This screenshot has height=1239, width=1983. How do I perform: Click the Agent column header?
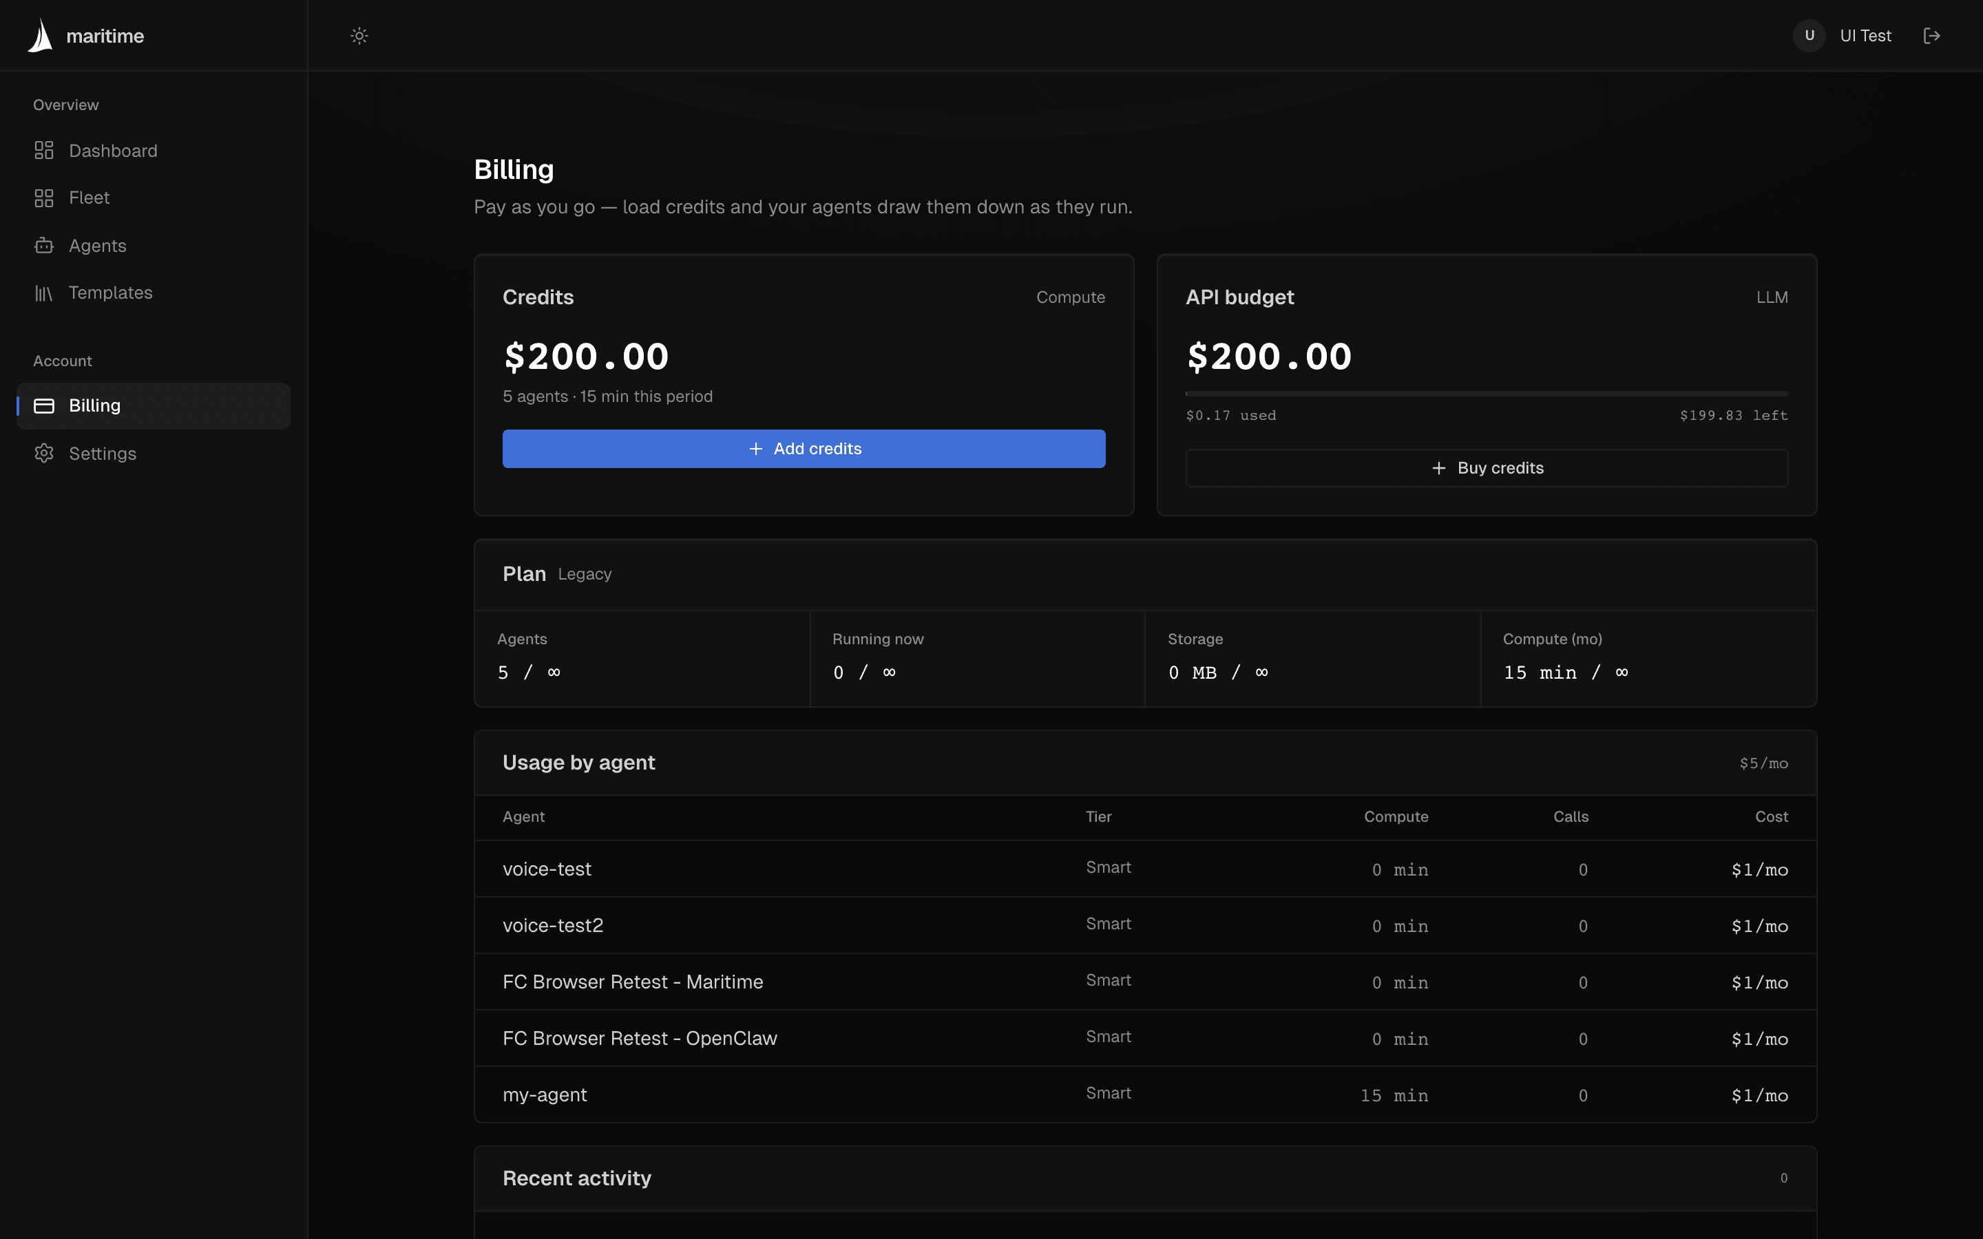pyautogui.click(x=523, y=817)
